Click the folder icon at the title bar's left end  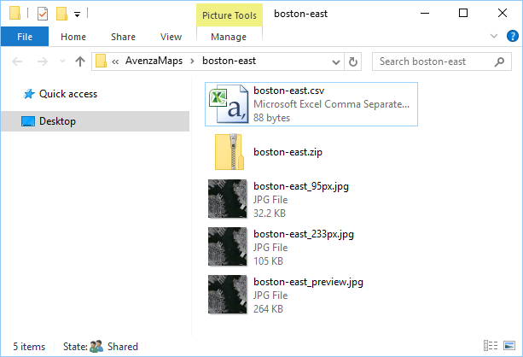click(15, 14)
